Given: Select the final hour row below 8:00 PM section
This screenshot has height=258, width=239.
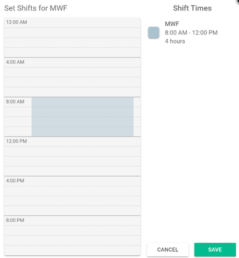Looking at the screenshot, I should coord(72,250).
